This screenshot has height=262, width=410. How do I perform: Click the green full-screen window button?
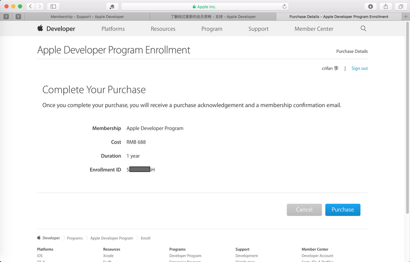[x=20, y=6]
